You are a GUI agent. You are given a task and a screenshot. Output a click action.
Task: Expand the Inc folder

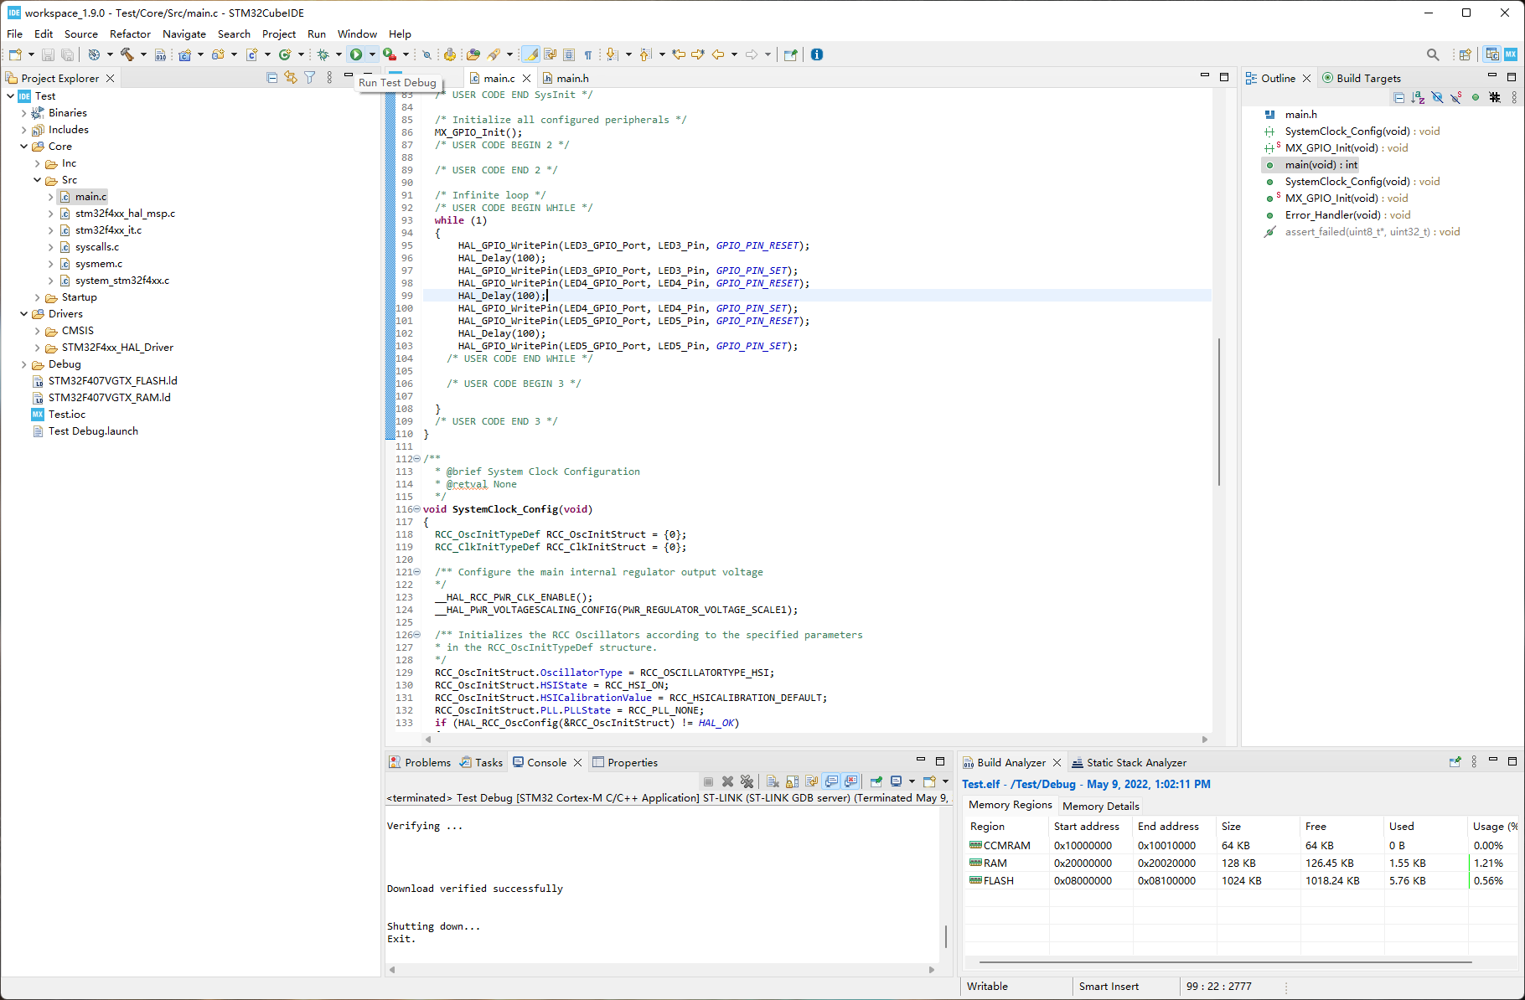[x=37, y=163]
